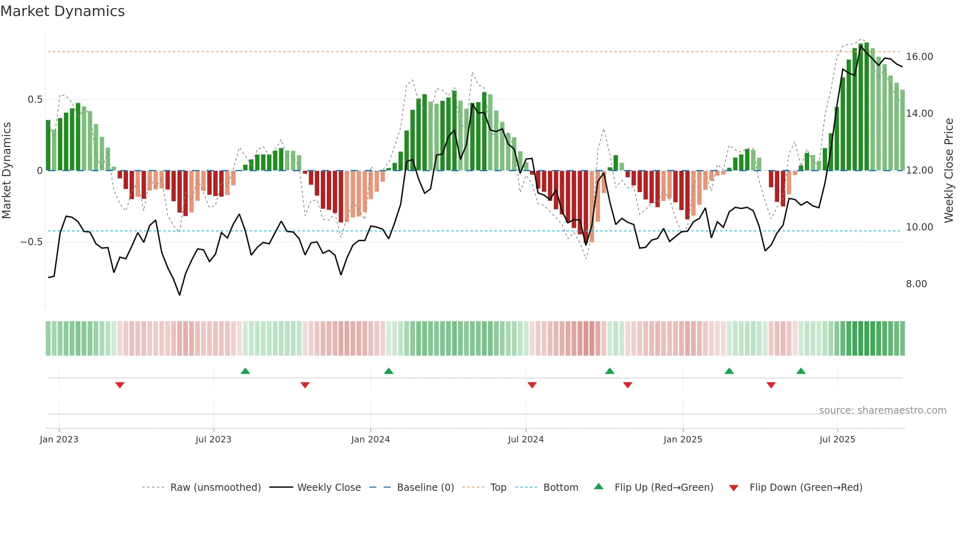Image resolution: width=960 pixels, height=540 pixels.
Task: Click the Market Dynamics chart title
Action: pos(62,11)
